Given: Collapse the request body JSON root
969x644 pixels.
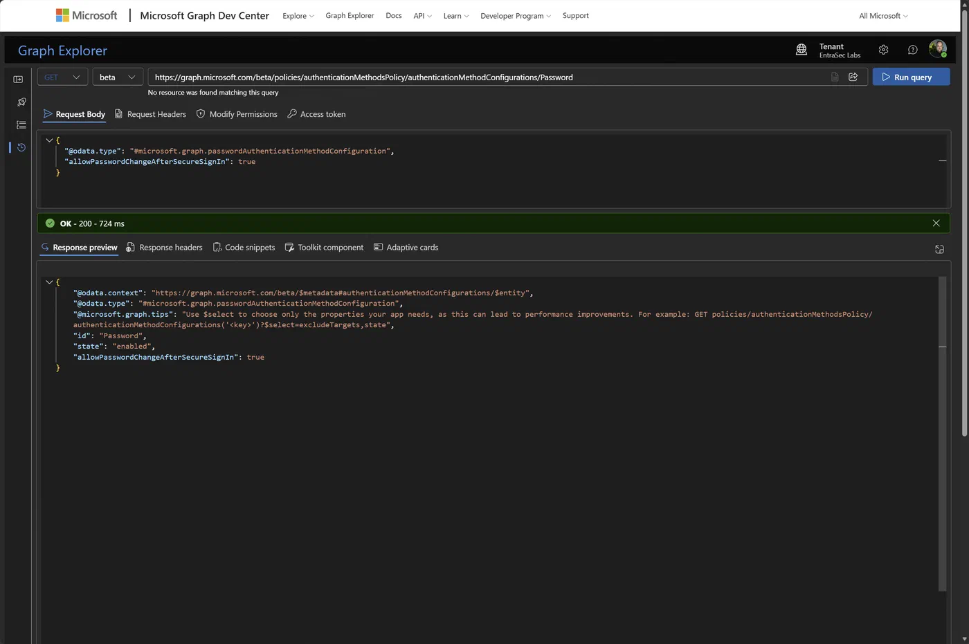Looking at the screenshot, I should click(x=49, y=140).
